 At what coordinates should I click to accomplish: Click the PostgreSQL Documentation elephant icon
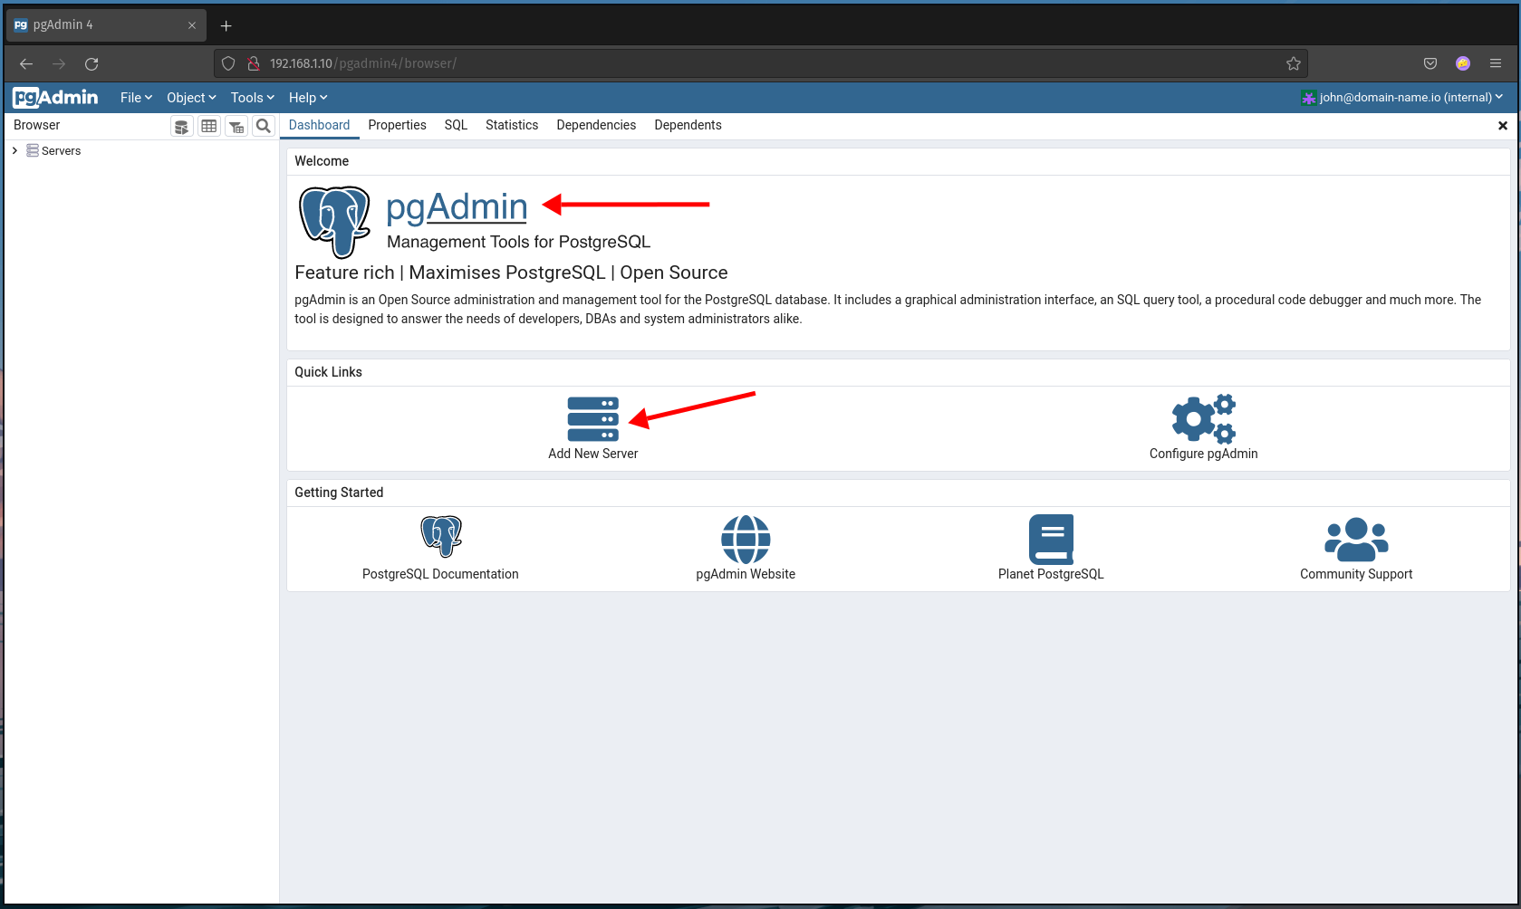click(441, 537)
